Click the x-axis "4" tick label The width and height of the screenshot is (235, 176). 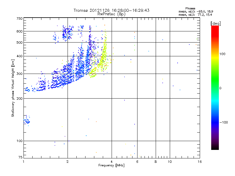click(112, 162)
